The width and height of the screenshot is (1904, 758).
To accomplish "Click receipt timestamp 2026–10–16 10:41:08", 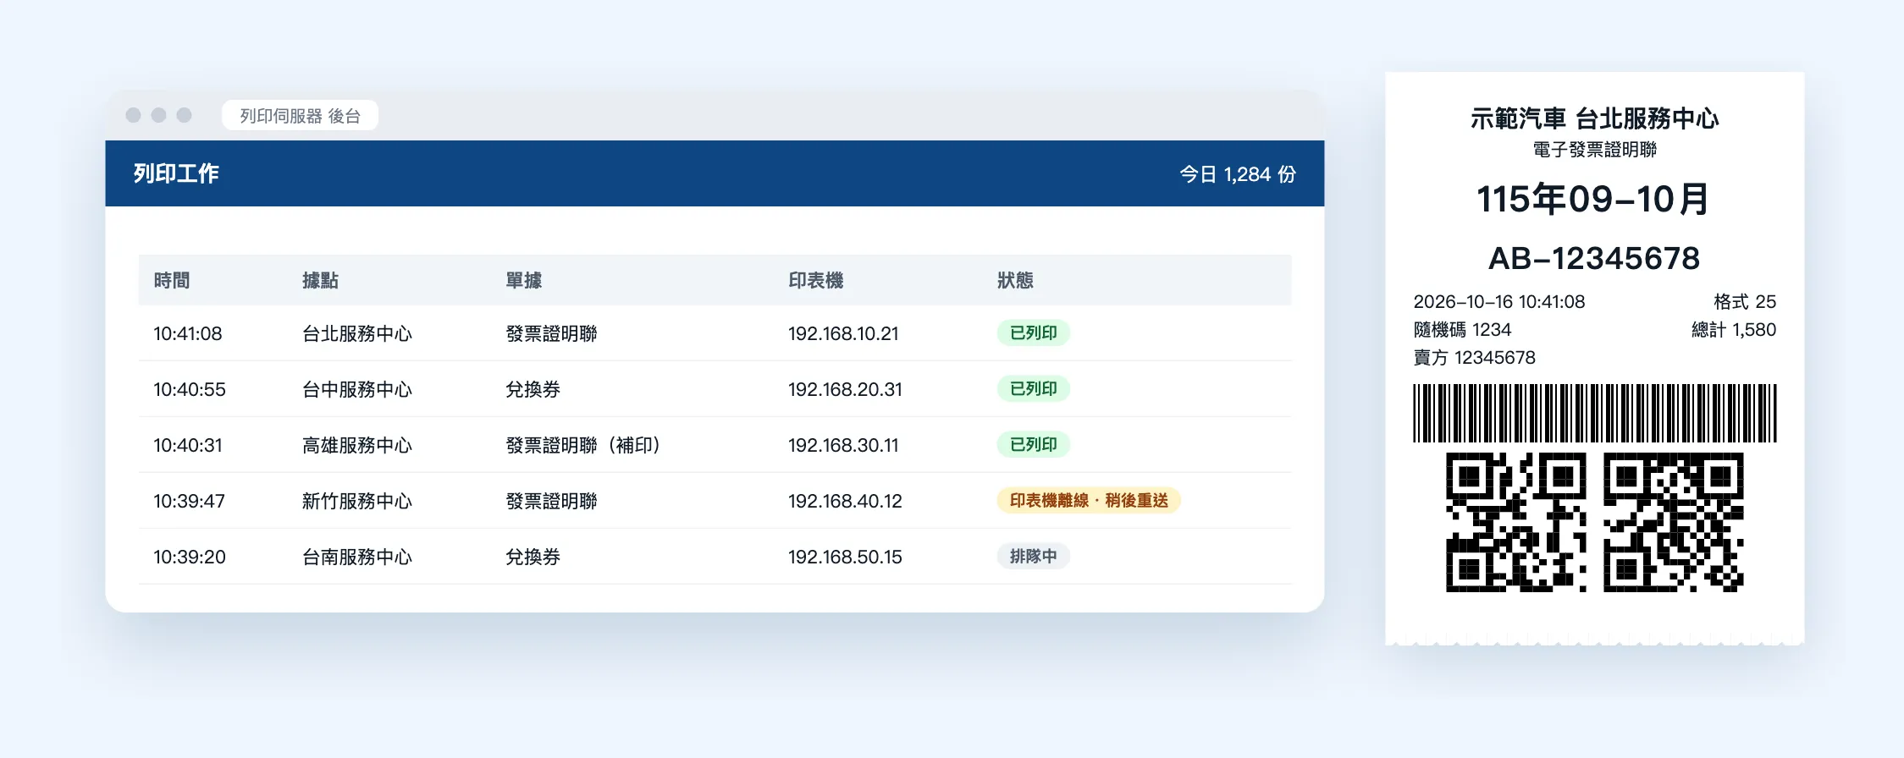I will (1499, 302).
